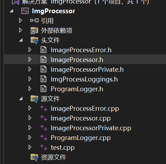Select the 头文件 label

click(x=50, y=40)
